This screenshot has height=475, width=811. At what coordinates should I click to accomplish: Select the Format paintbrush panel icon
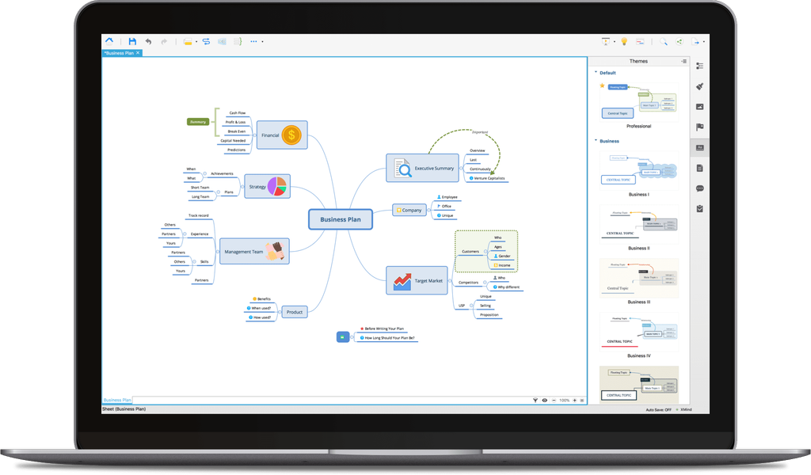point(700,87)
